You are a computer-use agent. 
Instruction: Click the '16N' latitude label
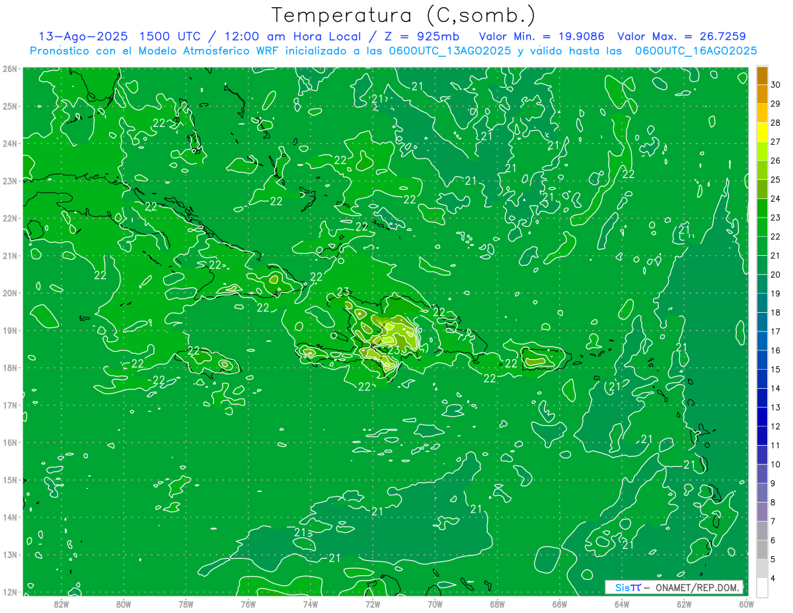[10, 442]
